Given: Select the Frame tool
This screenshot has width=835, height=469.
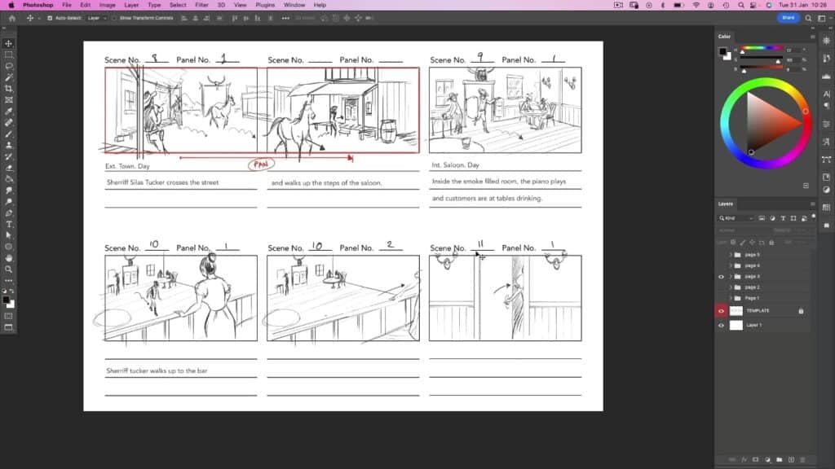Looking at the screenshot, I should click(8, 100).
